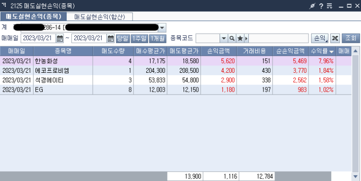Image resolution: width=361 pixels, height=181 pixels.
Task: Click small arrow next to star icon
Action: [246, 38]
